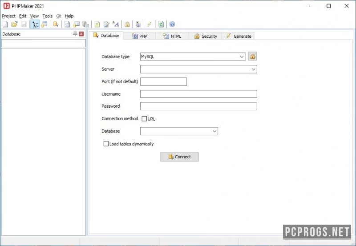Click the yellow document toolbar icon
The height and width of the screenshot is (246, 356).
pos(97,24)
